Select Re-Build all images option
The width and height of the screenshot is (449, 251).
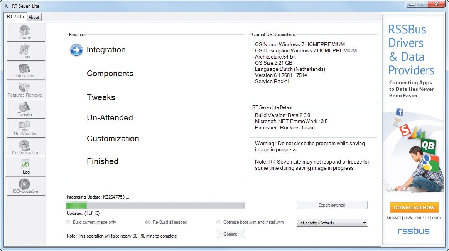pyautogui.click(x=166, y=222)
